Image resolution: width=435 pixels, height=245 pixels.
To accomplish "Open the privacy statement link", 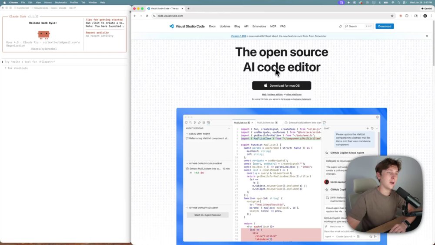I will (x=302, y=99).
